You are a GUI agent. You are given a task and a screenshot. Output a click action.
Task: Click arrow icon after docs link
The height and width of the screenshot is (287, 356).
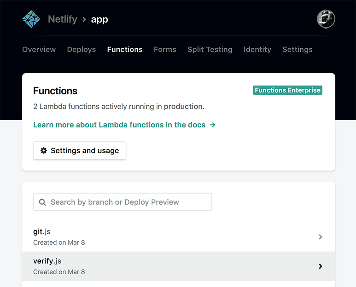tap(212, 125)
